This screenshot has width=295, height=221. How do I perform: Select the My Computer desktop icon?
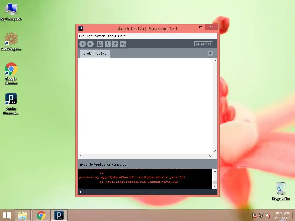tap(11, 12)
